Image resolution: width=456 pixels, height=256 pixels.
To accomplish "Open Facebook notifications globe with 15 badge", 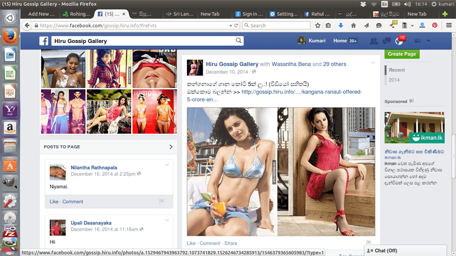I will click(399, 41).
